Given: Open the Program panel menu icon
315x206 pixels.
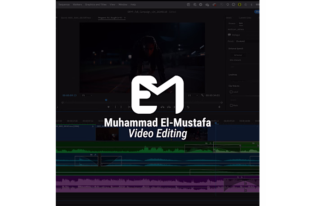Looking at the screenshot, I should (125, 18).
